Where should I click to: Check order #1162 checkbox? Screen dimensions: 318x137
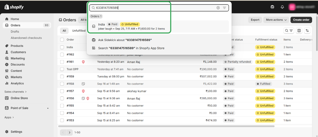[x=62, y=55]
